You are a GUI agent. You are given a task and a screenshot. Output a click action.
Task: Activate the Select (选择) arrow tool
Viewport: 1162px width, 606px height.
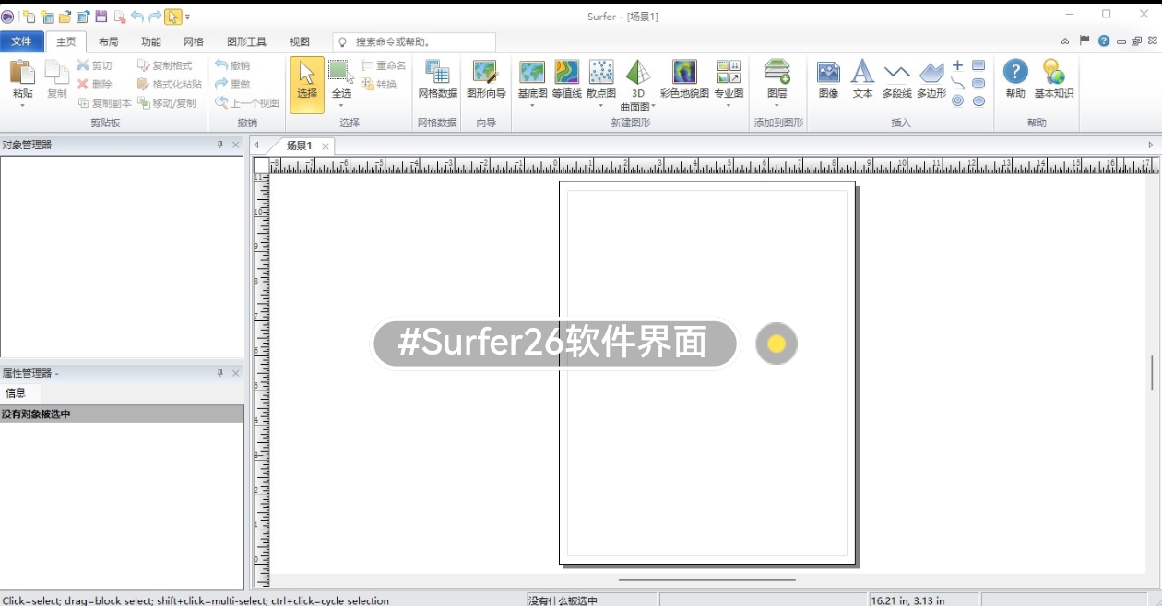click(307, 85)
